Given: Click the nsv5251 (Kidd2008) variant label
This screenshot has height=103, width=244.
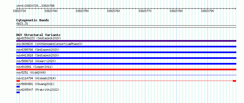Looking at the screenshot, I should click(31, 72).
